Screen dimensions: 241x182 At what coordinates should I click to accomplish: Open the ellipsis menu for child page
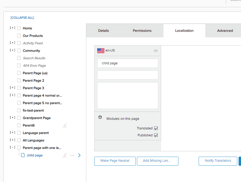pyautogui.click(x=72, y=155)
